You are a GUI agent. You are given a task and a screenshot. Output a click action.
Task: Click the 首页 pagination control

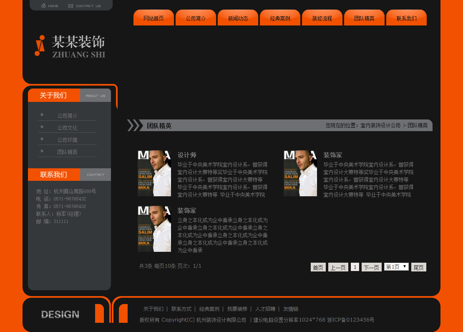318,266
